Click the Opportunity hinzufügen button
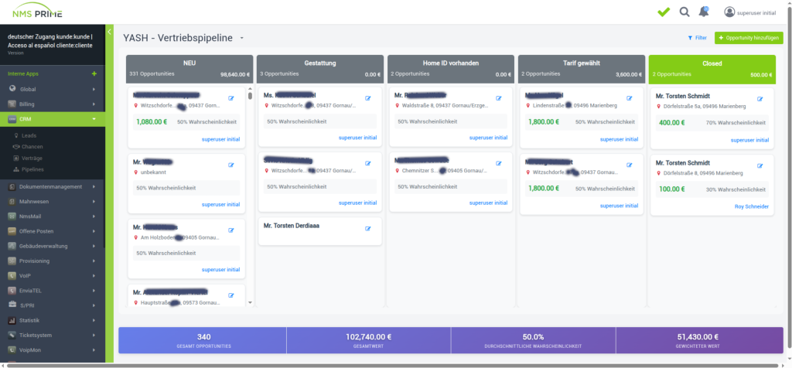Viewport: 792px width, 368px height. pyautogui.click(x=749, y=38)
